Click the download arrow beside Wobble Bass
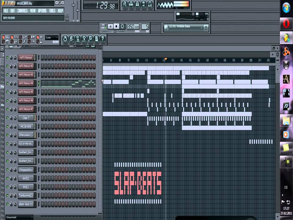This screenshot has width=293, height=220. (x=206, y=28)
